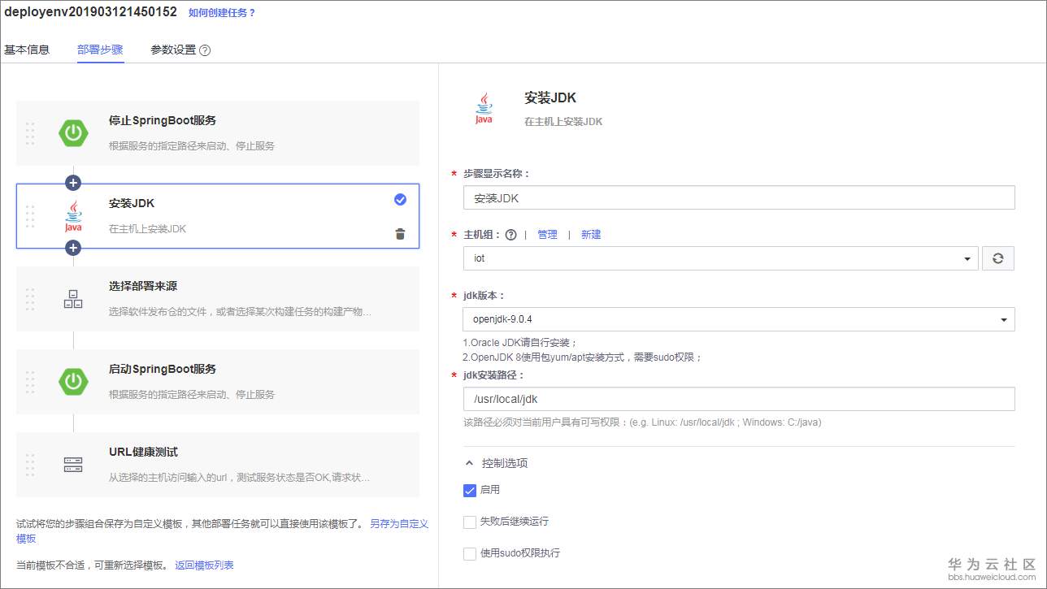Uncheck the 启用 checkbox
The width and height of the screenshot is (1047, 589).
(x=469, y=490)
